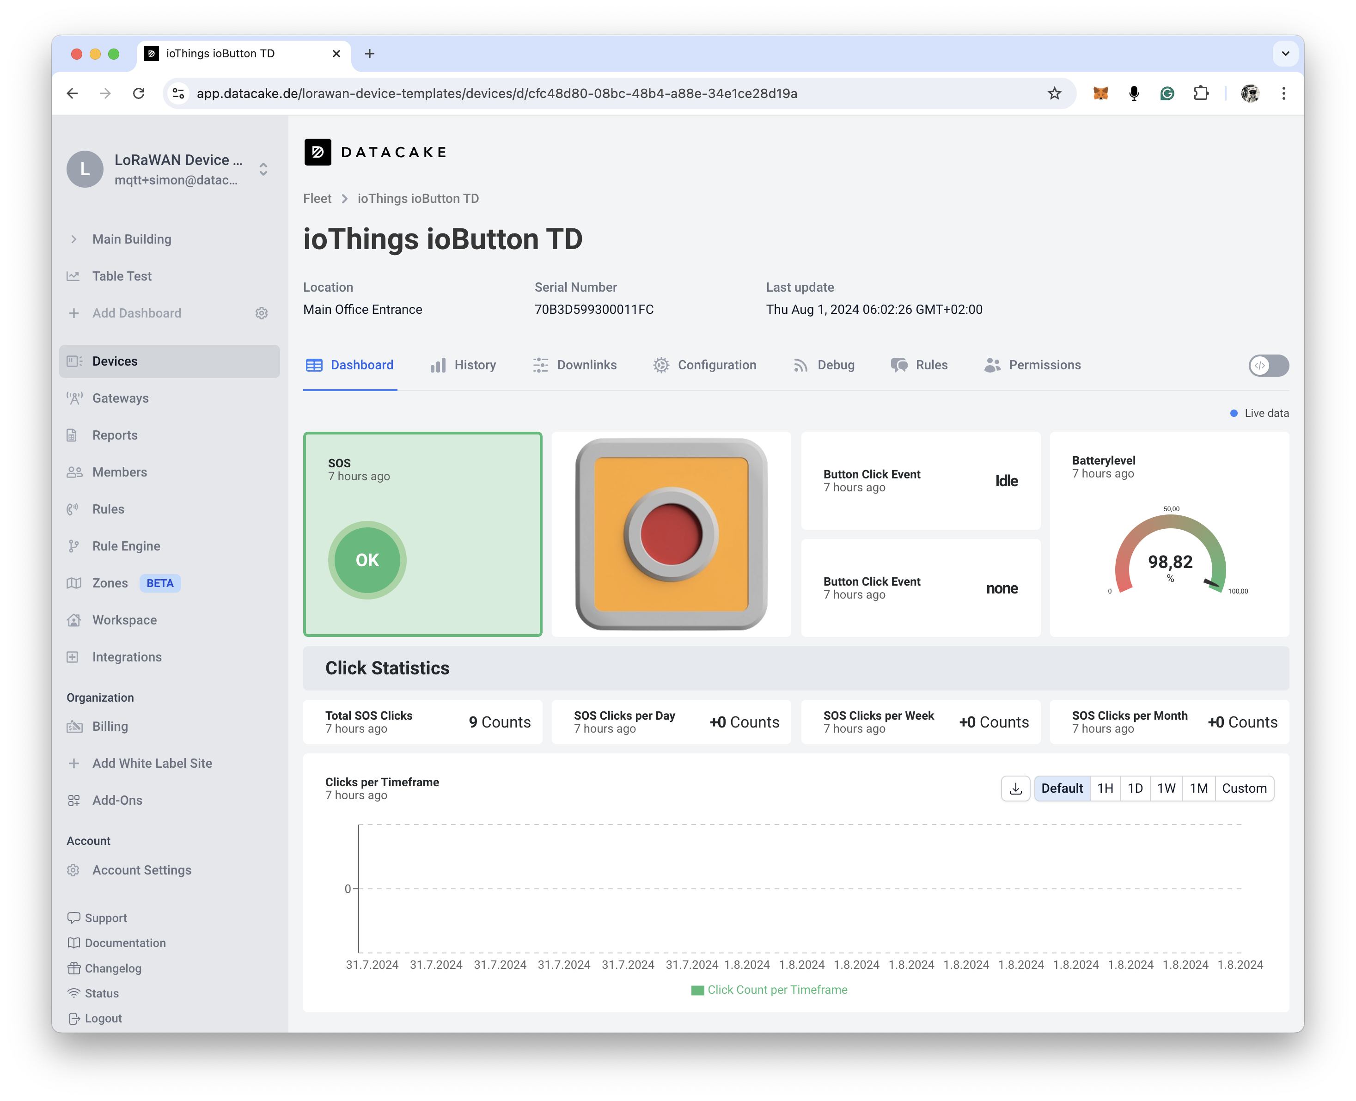This screenshot has width=1356, height=1101.
Task: Open dashboard settings gear icon
Action: tap(261, 312)
